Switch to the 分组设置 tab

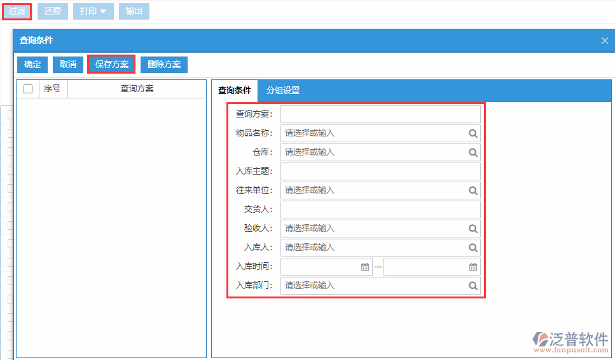283,91
